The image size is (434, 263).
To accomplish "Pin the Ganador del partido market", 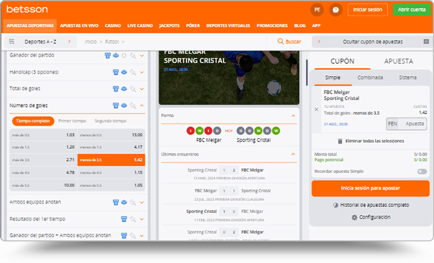I will click(x=133, y=55).
